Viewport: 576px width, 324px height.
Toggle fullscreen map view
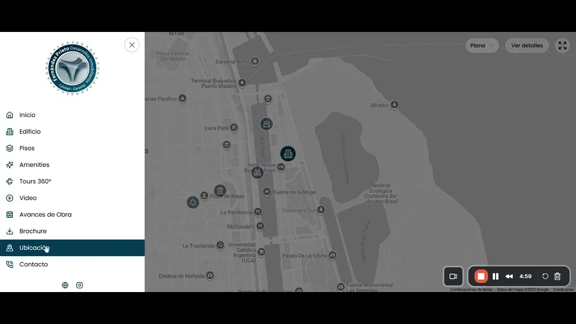[x=562, y=45]
